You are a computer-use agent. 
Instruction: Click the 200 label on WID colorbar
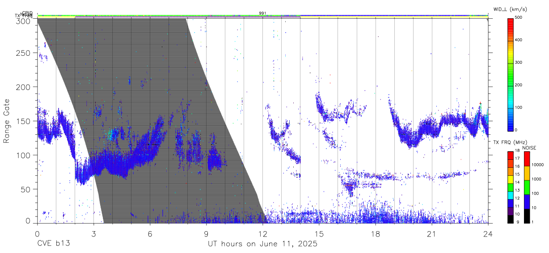(x=519, y=85)
